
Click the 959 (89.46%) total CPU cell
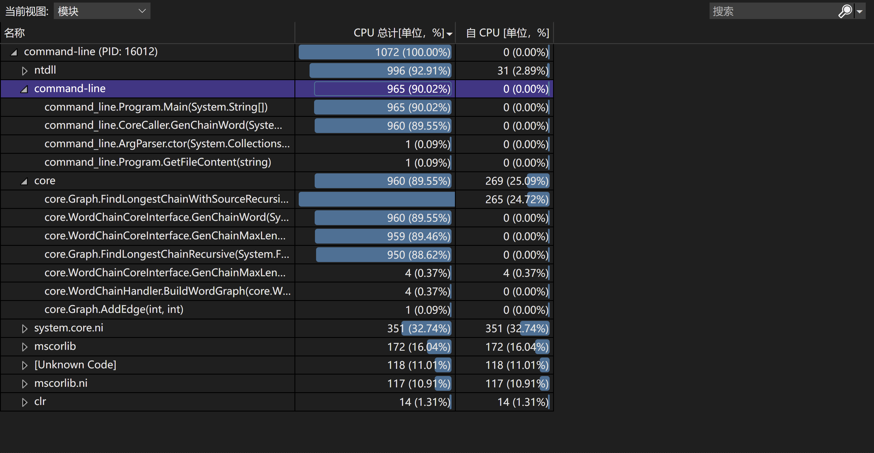(375, 236)
